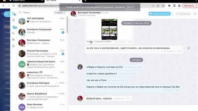Click unread badge on Ксения Пантелеева chat
Image resolution: width=198 pixels, height=111 pixels.
pyautogui.click(x=63, y=54)
